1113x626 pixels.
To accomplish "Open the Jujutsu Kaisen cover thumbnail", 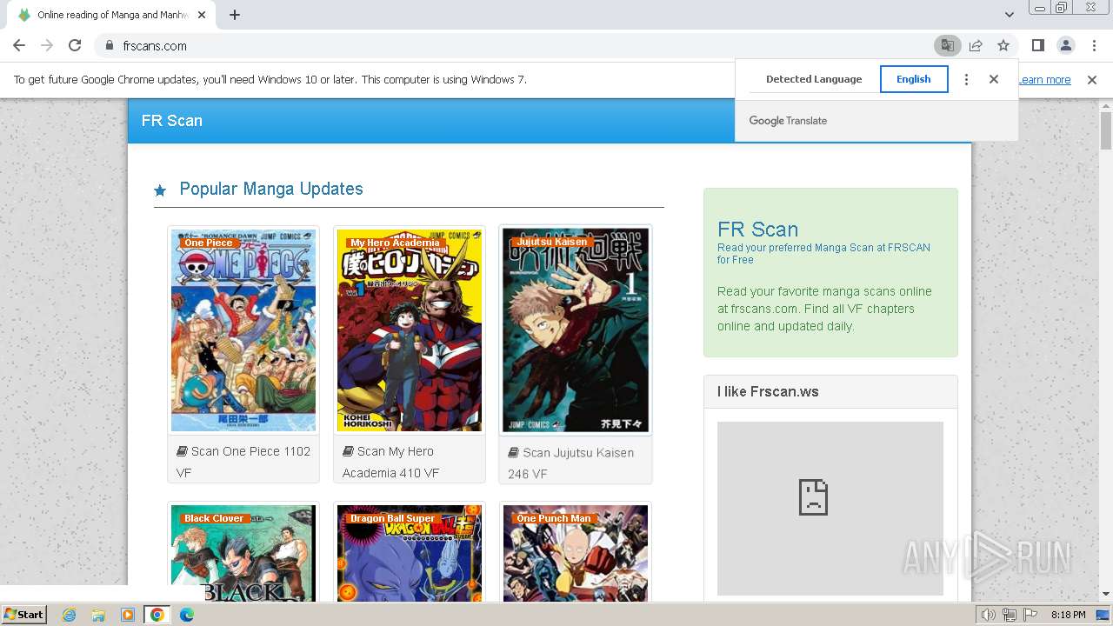I will [x=575, y=330].
